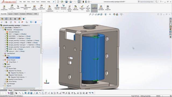Switch to the Evaluate ribbon tab
This screenshot has width=172, height=97.
23,14
